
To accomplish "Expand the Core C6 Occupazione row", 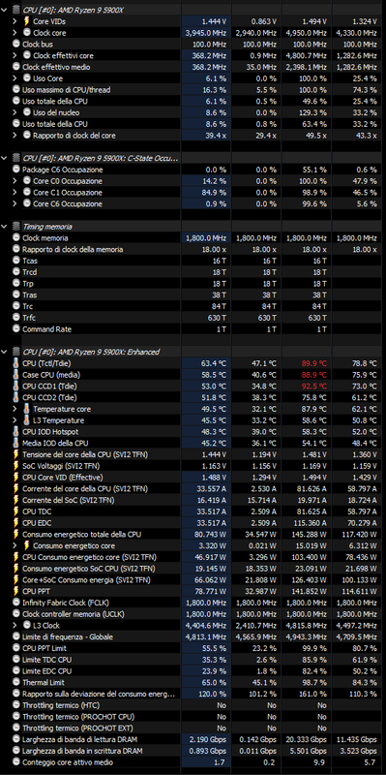I will tap(15, 203).
